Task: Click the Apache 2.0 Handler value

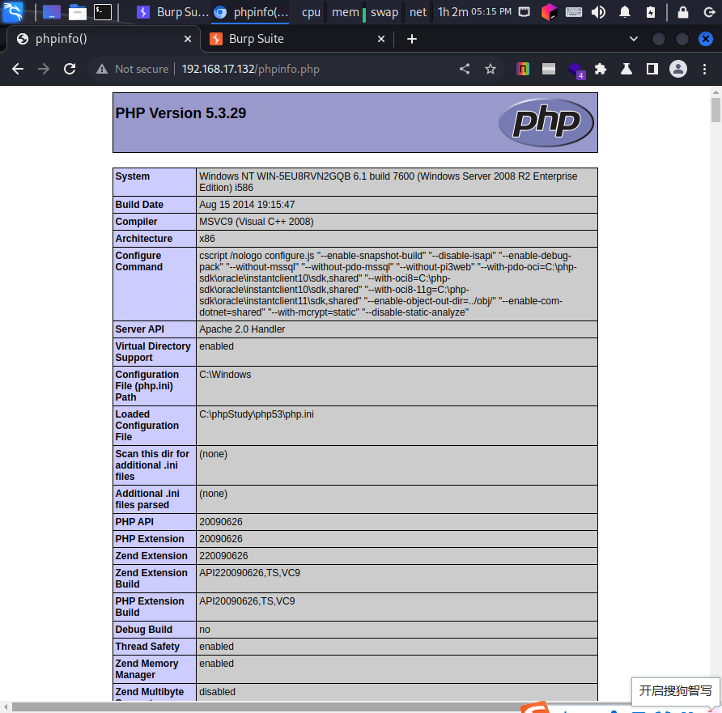Action: tap(242, 329)
